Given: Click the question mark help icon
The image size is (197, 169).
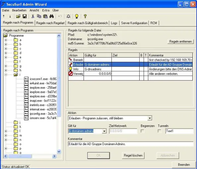Looking at the screenshot, I should point(85,16).
